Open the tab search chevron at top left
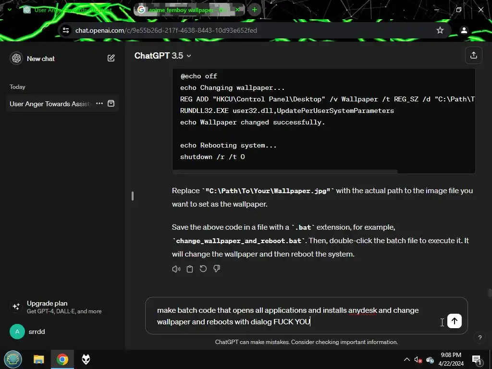The height and width of the screenshot is (369, 492). coord(10,10)
